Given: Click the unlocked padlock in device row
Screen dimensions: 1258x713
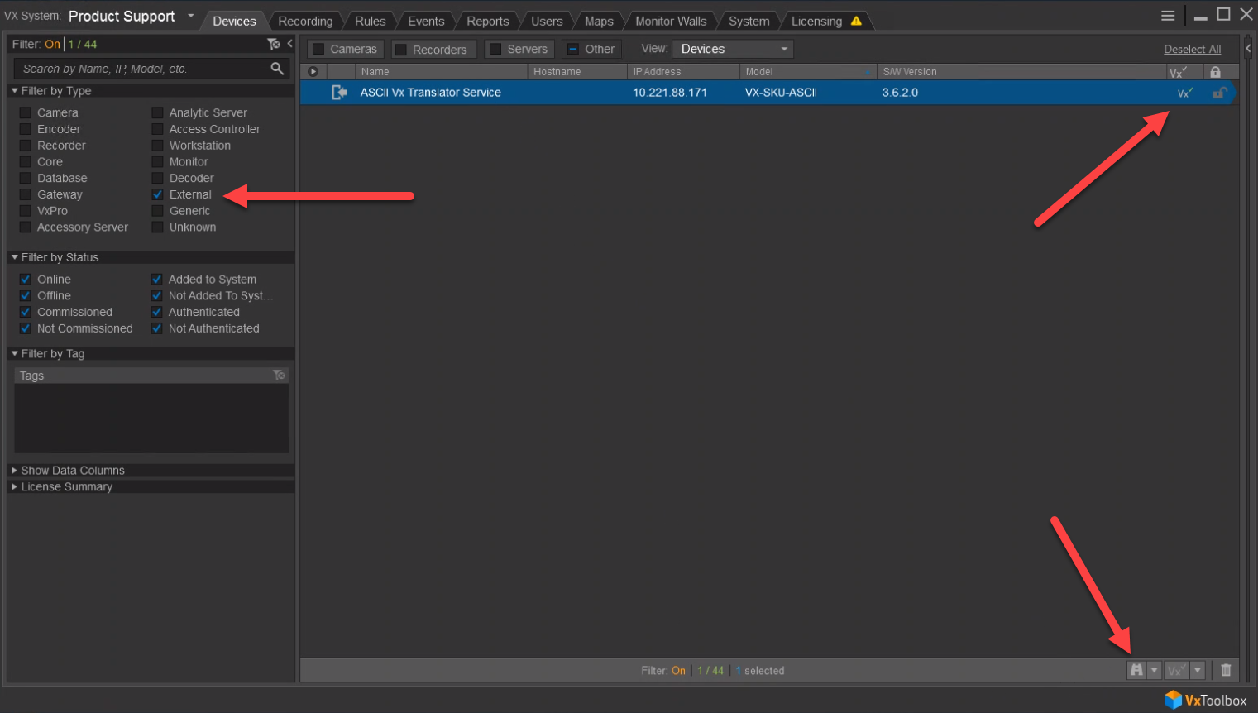Looking at the screenshot, I should tap(1218, 93).
